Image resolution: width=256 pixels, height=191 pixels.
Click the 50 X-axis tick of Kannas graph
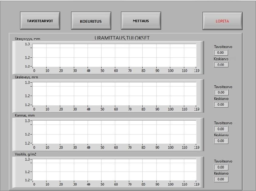point(102,148)
